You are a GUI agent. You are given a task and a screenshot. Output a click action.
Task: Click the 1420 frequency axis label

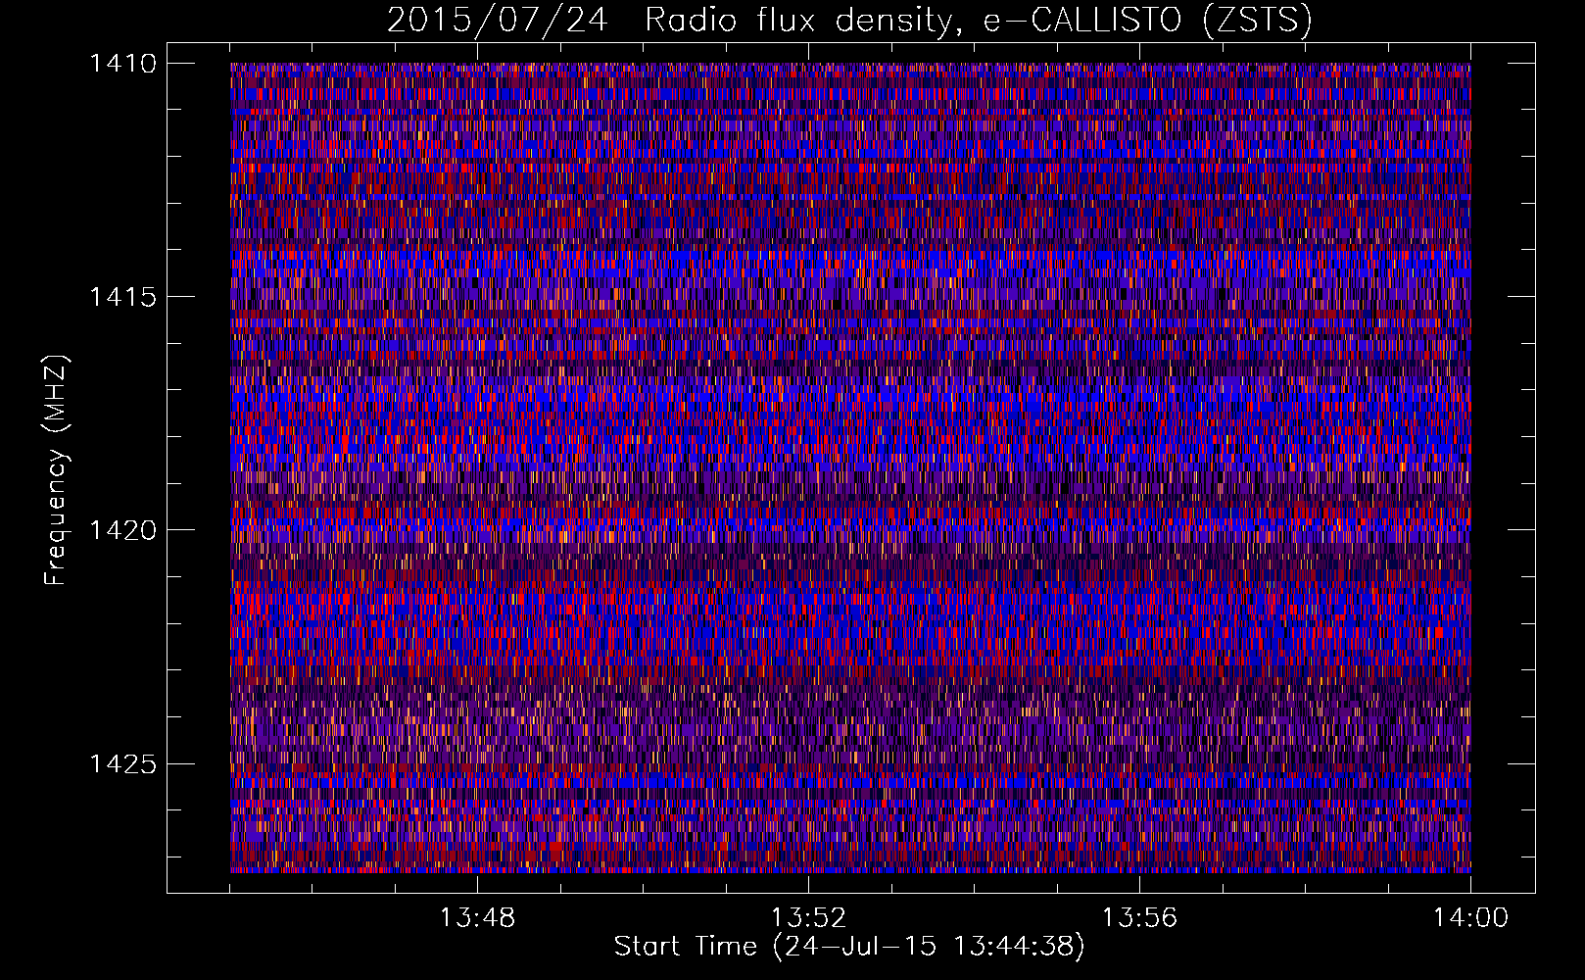pyautogui.click(x=122, y=530)
